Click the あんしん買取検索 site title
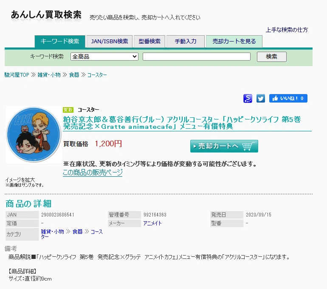Viewport: 327px width, 289px height. 46,15
